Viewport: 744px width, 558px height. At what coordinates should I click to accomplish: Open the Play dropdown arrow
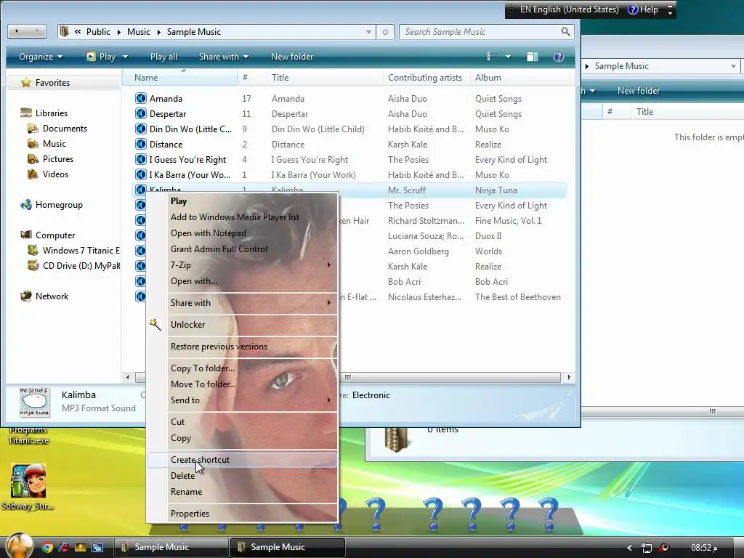pyautogui.click(x=125, y=57)
